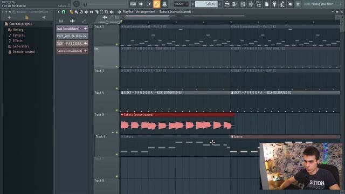The height and width of the screenshot is (194, 345).
Task: Click the tempo tapper figure icon
Action: pos(282,4)
